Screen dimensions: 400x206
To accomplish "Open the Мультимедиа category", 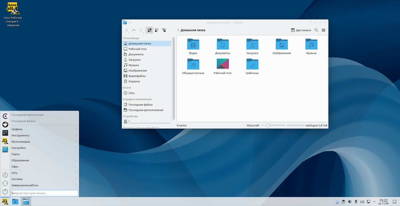I will (44, 142).
